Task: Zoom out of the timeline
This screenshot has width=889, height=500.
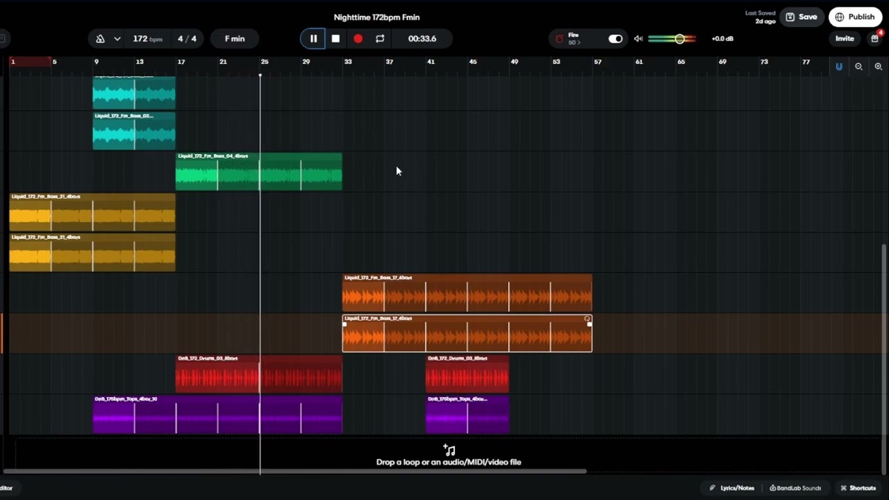Action: pos(858,67)
